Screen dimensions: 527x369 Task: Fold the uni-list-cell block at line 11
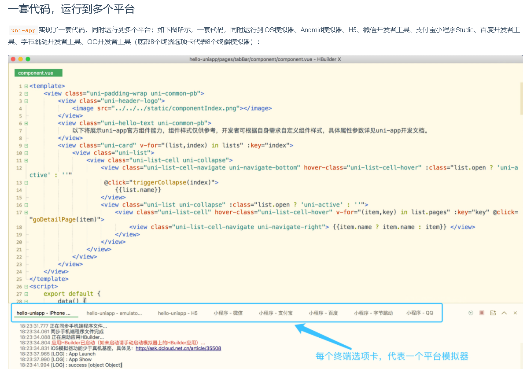pyautogui.click(x=26, y=160)
